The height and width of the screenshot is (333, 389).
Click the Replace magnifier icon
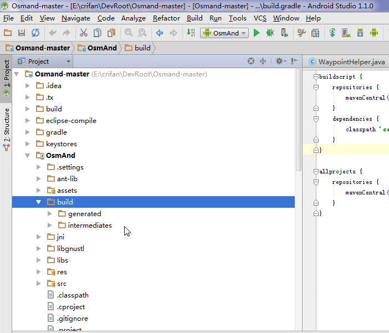(x=142, y=33)
